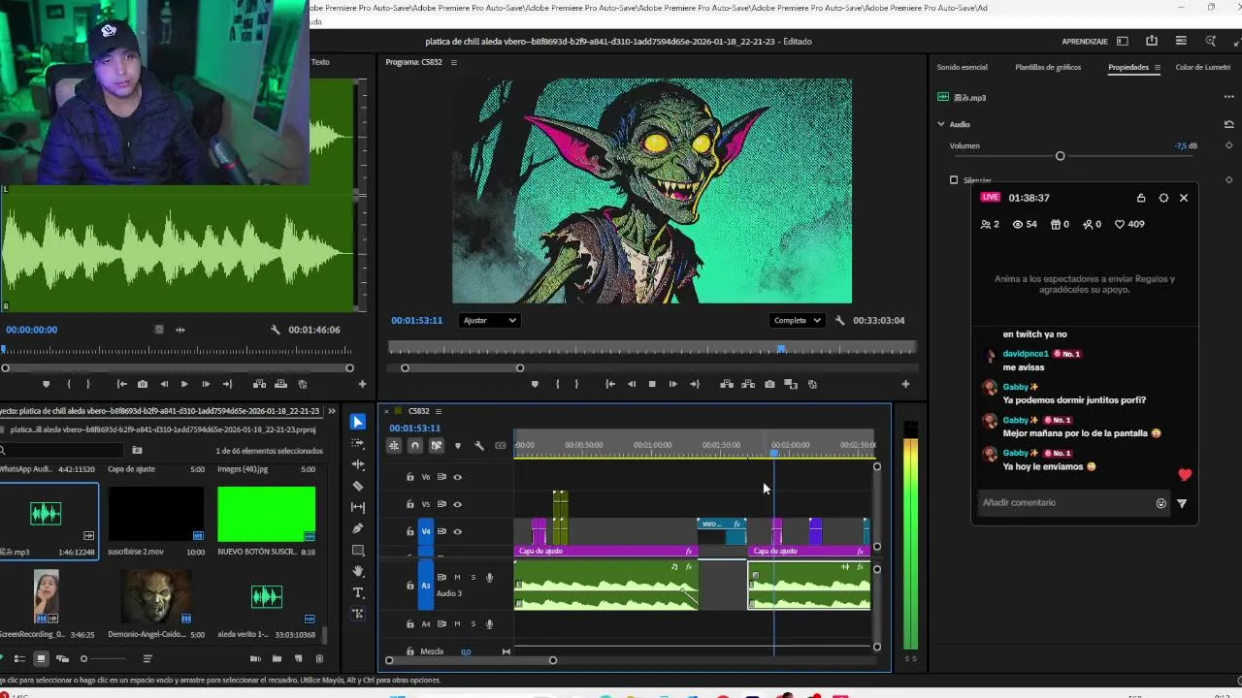Switch to Sonido esencial tab
Viewport: 1242px width, 698px height.
[962, 67]
